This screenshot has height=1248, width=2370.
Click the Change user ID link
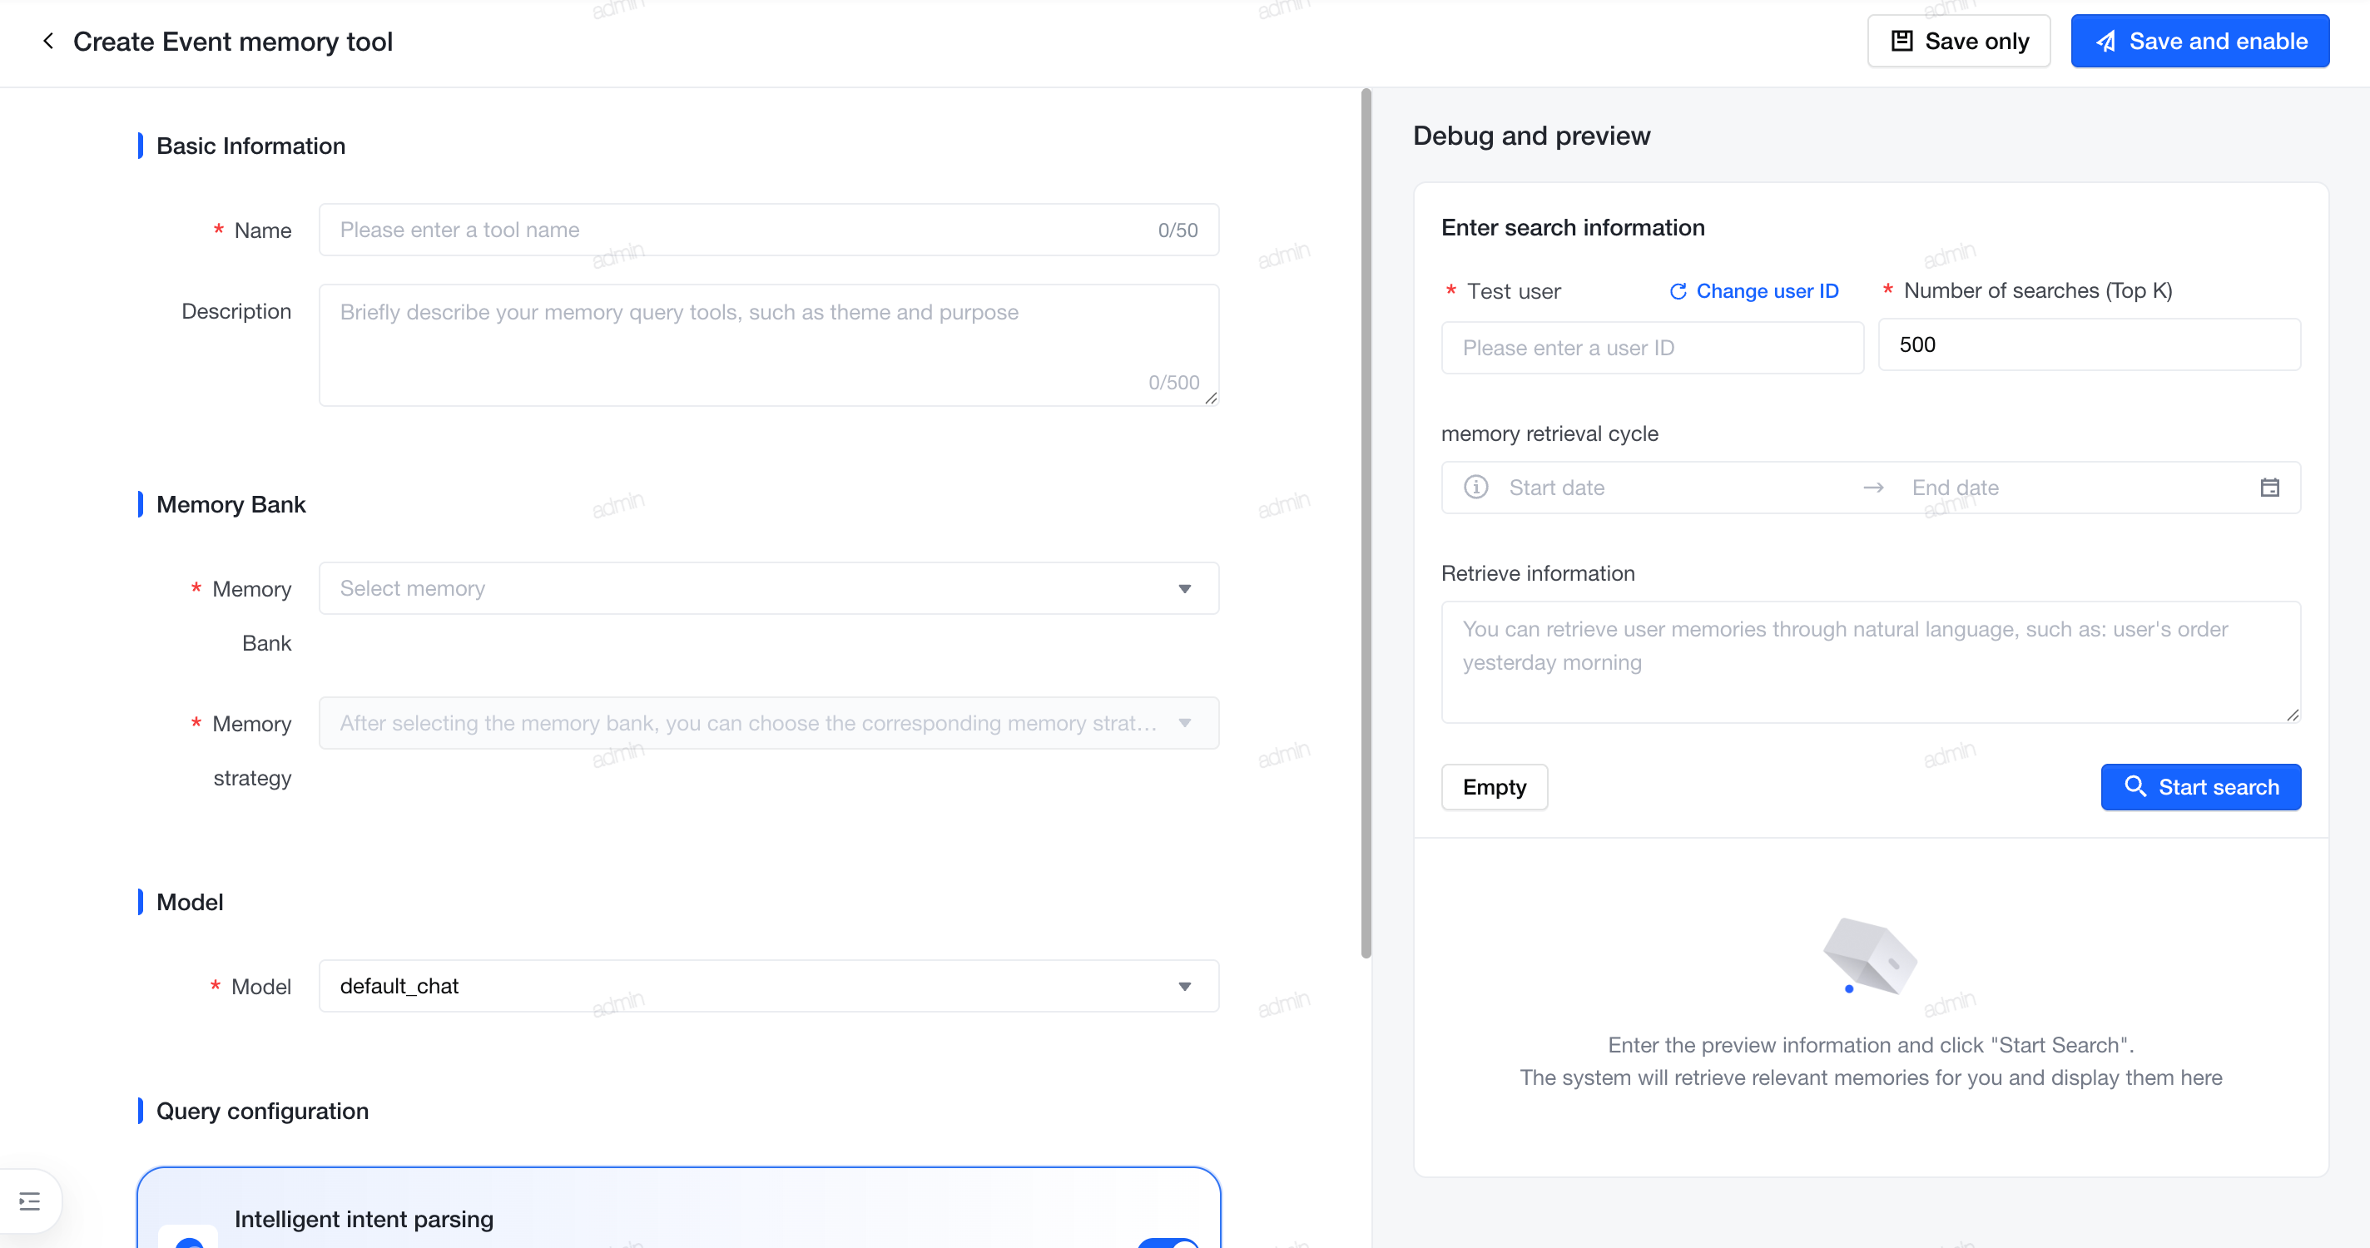coord(1767,291)
